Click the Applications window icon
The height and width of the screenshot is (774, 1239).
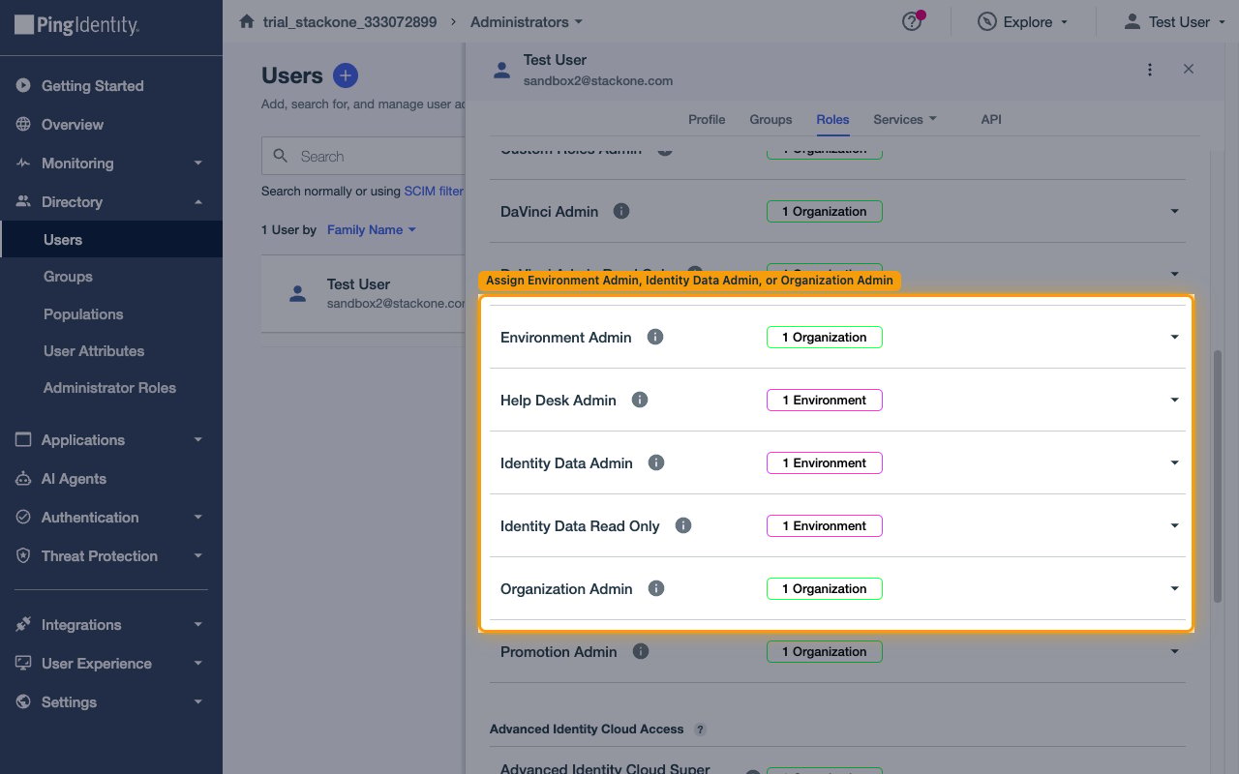(x=23, y=439)
